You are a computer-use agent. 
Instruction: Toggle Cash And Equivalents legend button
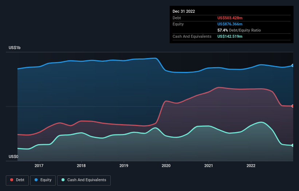[x=84, y=180]
